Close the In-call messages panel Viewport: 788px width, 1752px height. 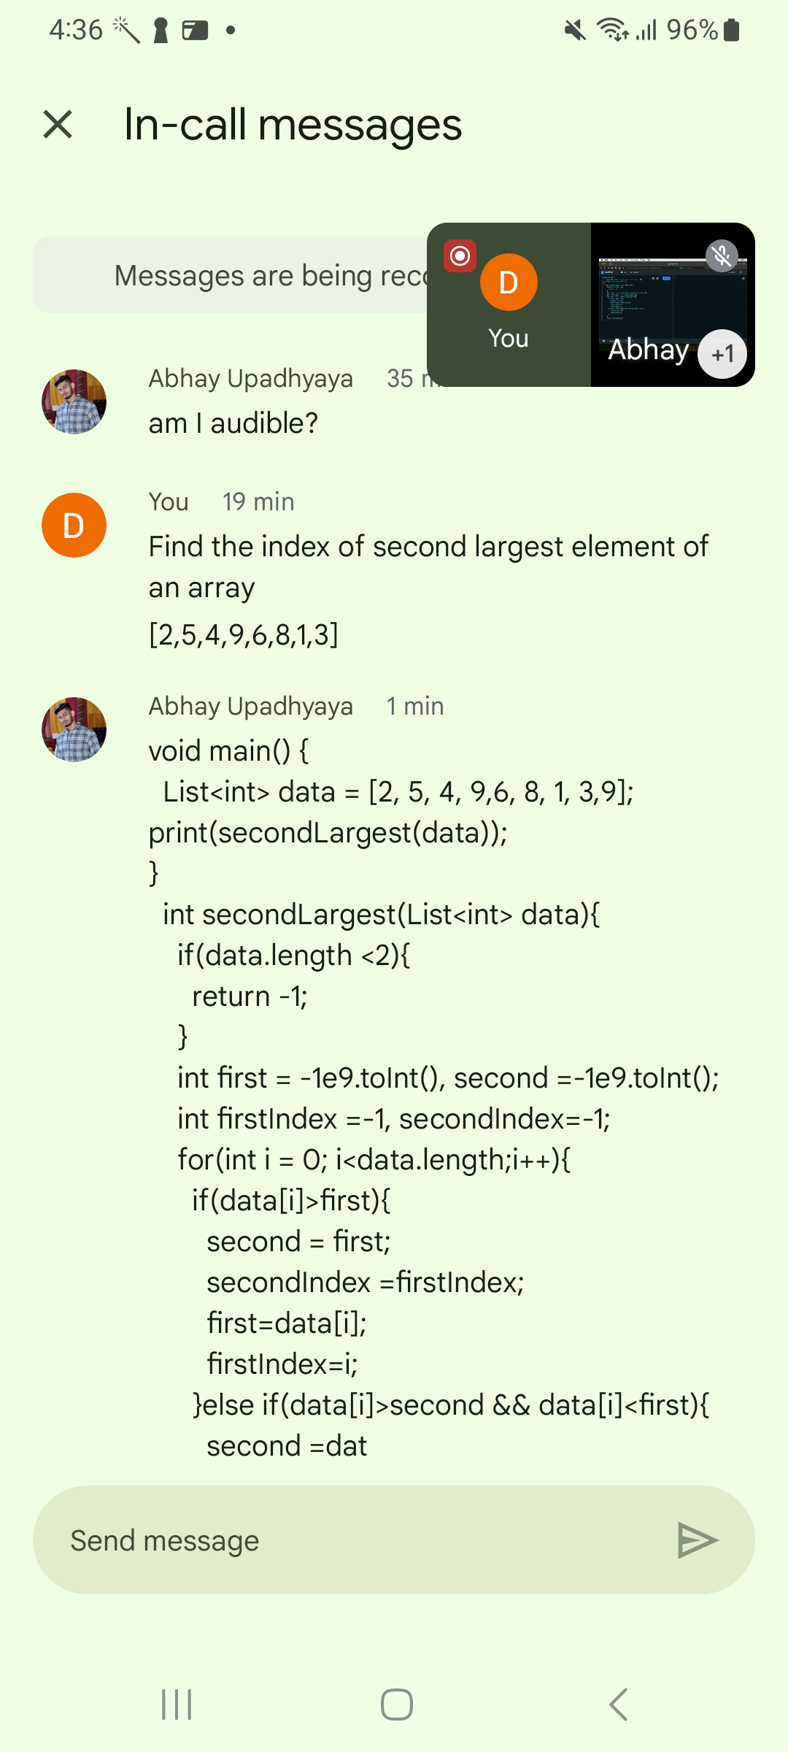58,124
